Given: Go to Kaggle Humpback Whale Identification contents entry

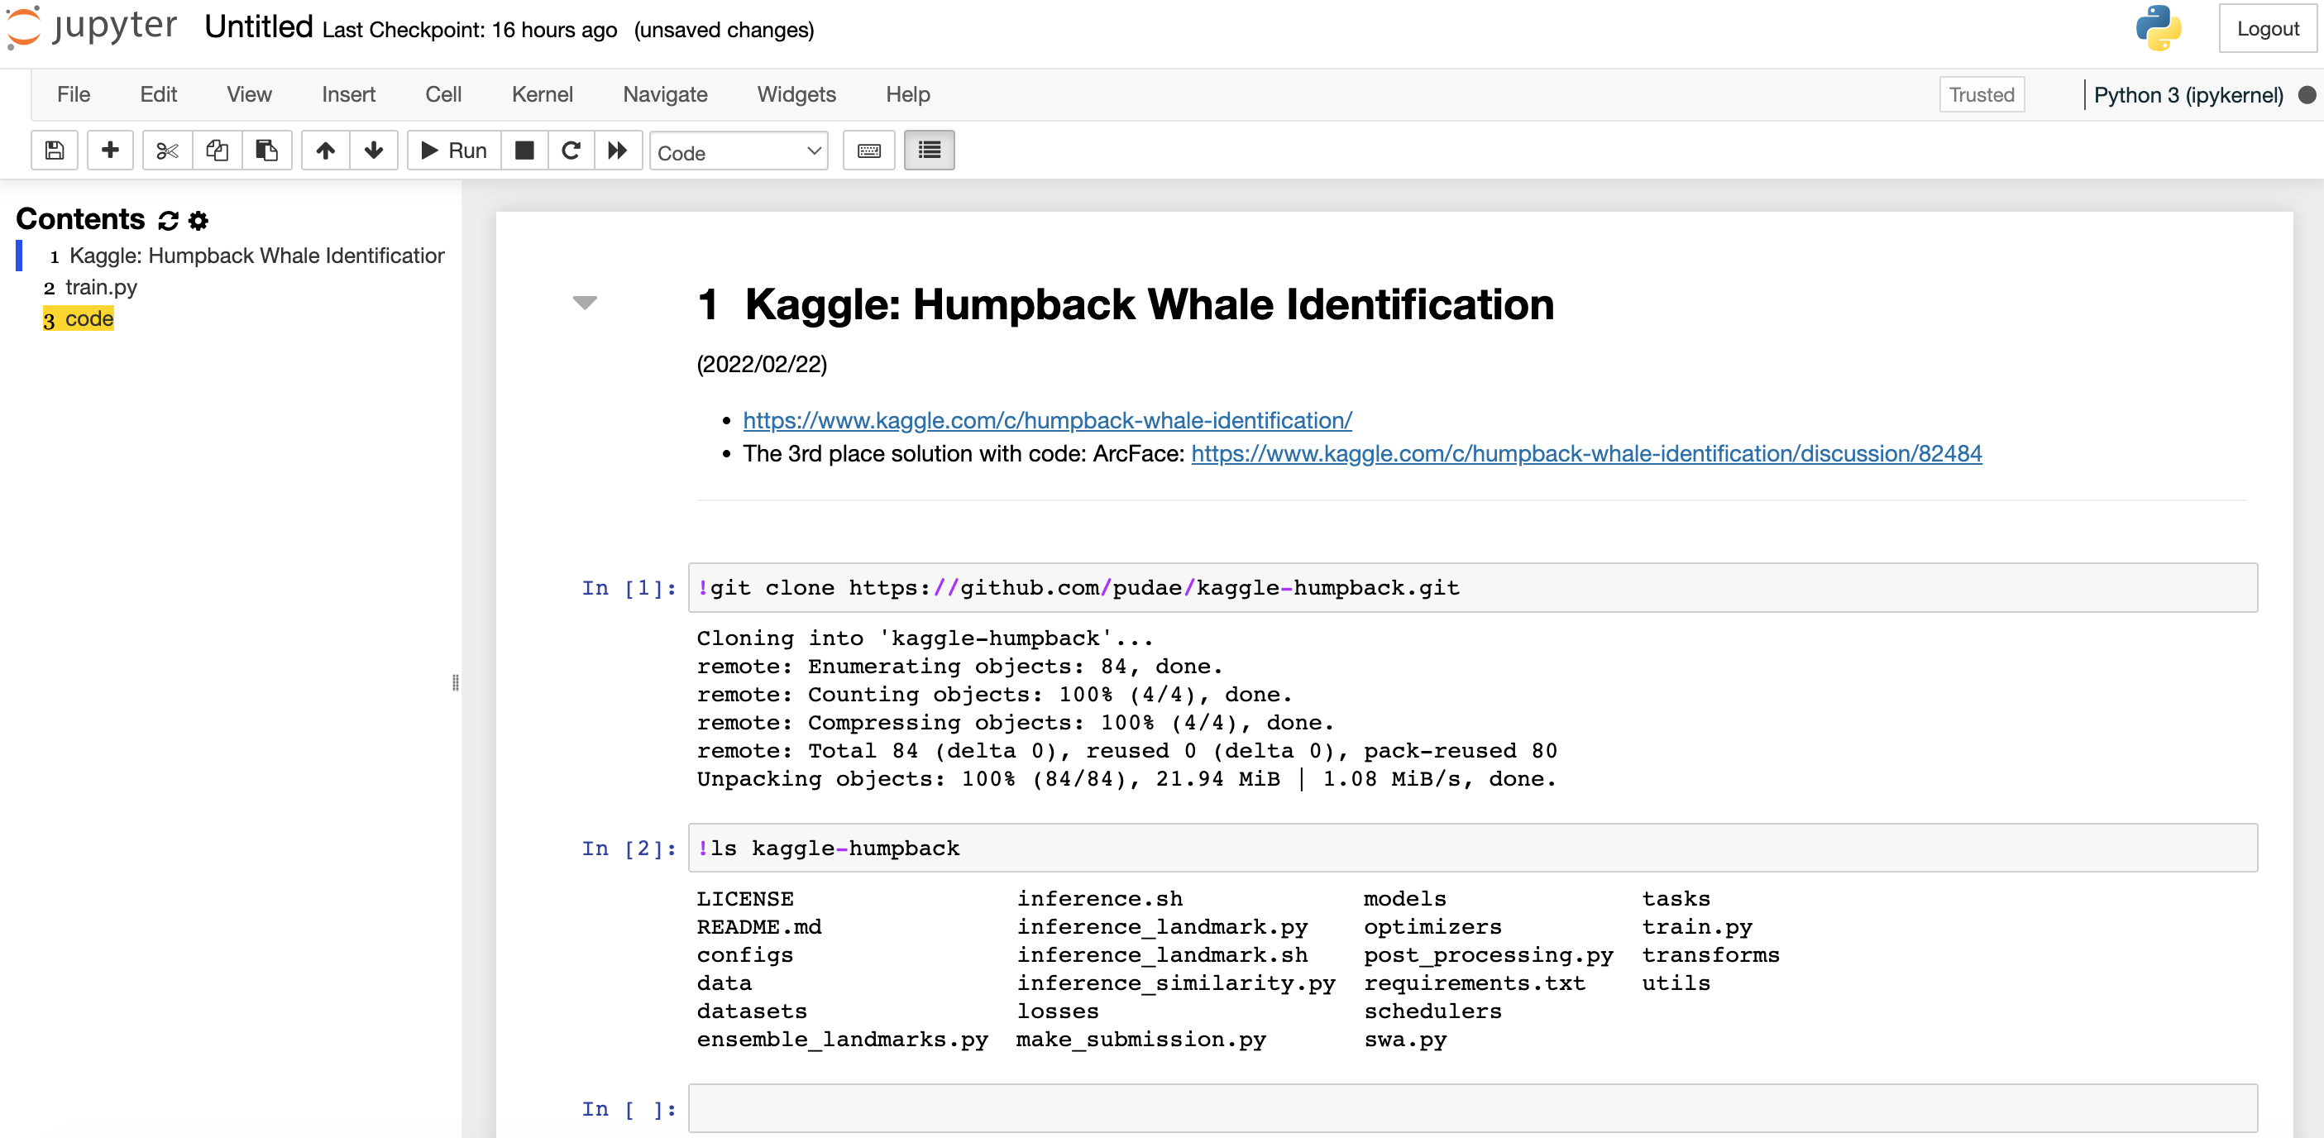Looking at the screenshot, I should click(x=256, y=256).
